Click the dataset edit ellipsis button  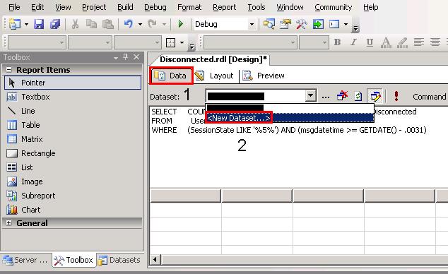point(326,97)
